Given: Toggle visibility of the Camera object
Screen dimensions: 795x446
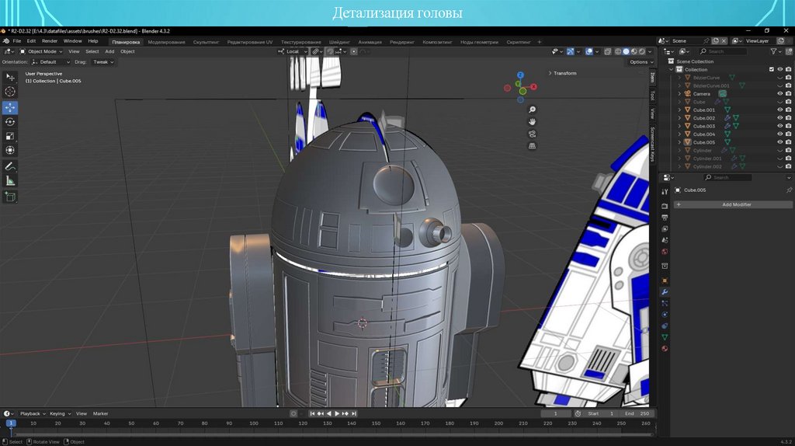Looking at the screenshot, I should (780, 93).
